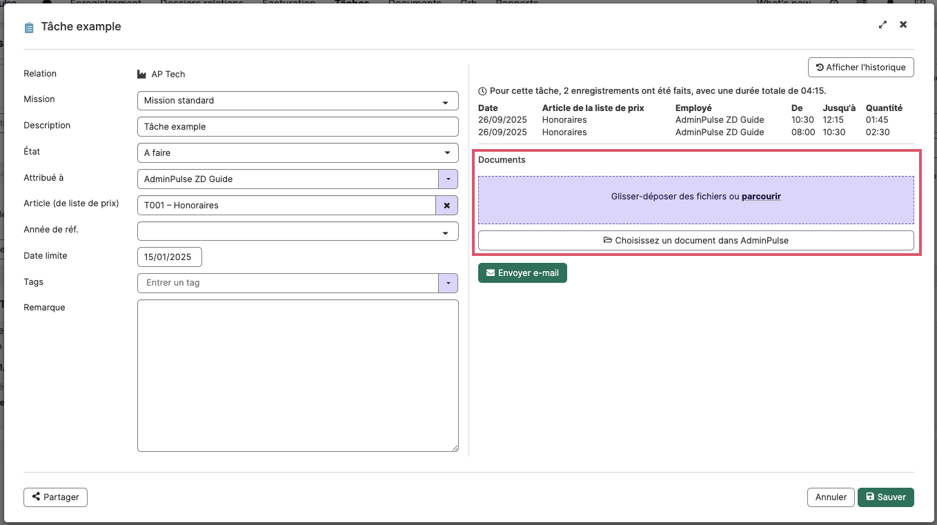Open the Année de réf. dropdown
Viewport: 937px width, 525px height.
(298, 231)
